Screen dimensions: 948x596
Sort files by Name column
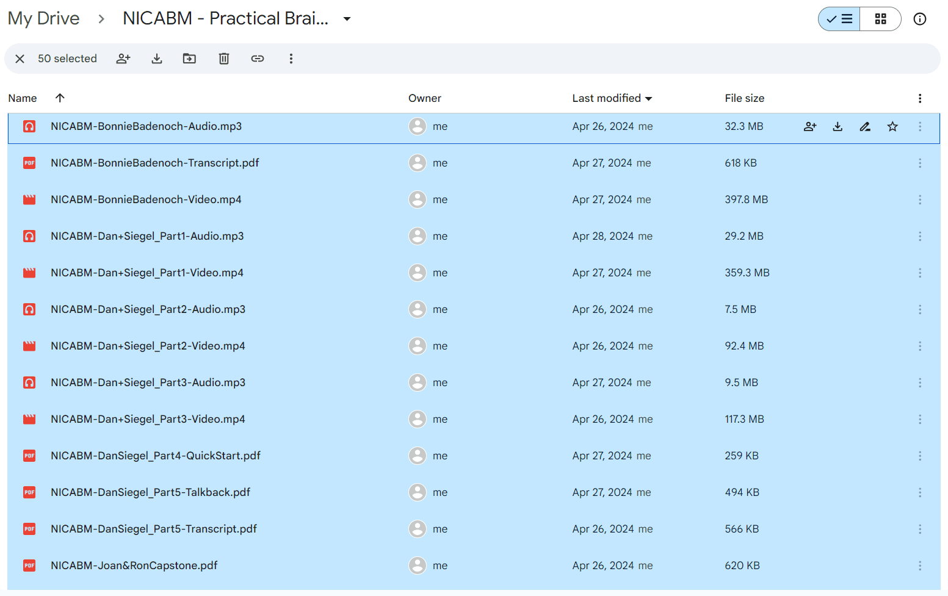coord(23,98)
